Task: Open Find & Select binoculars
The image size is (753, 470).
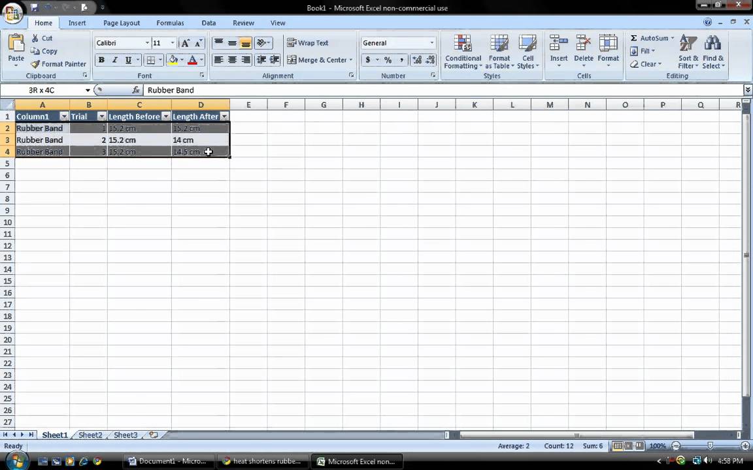Action: [x=713, y=52]
